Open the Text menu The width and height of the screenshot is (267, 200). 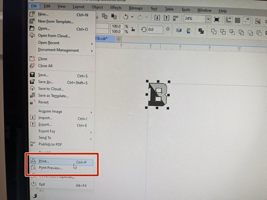click(x=154, y=9)
